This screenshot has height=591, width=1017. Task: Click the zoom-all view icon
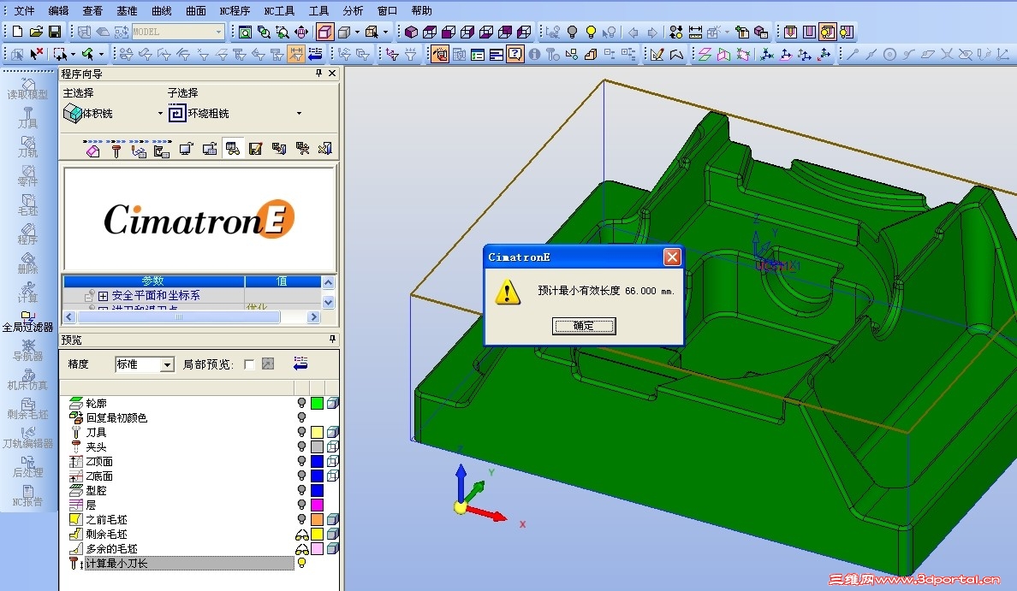click(x=245, y=32)
